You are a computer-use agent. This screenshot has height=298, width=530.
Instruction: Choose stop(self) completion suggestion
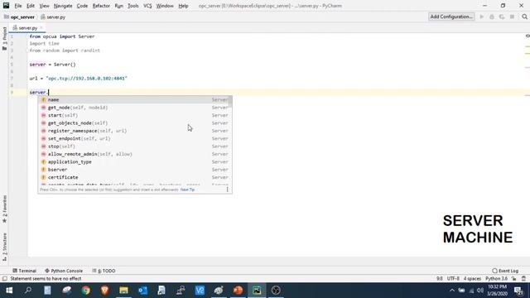(x=134, y=147)
